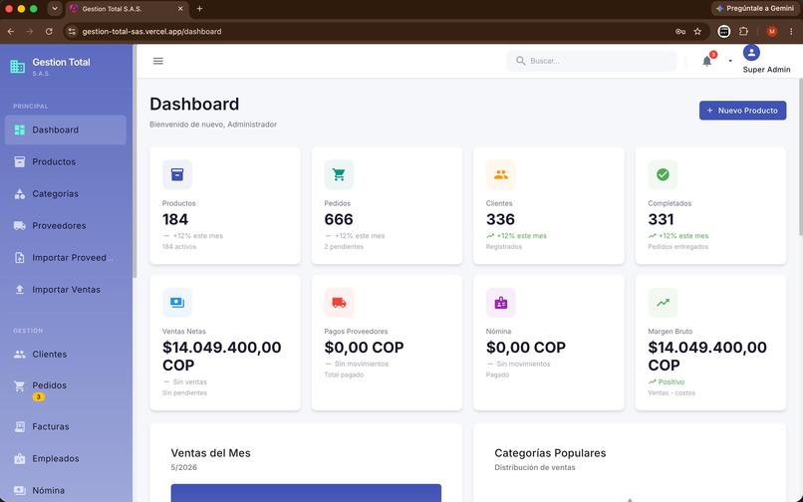Screen dimensions: 803x502
Task: Go to Categorías section
Action: pos(65,193)
